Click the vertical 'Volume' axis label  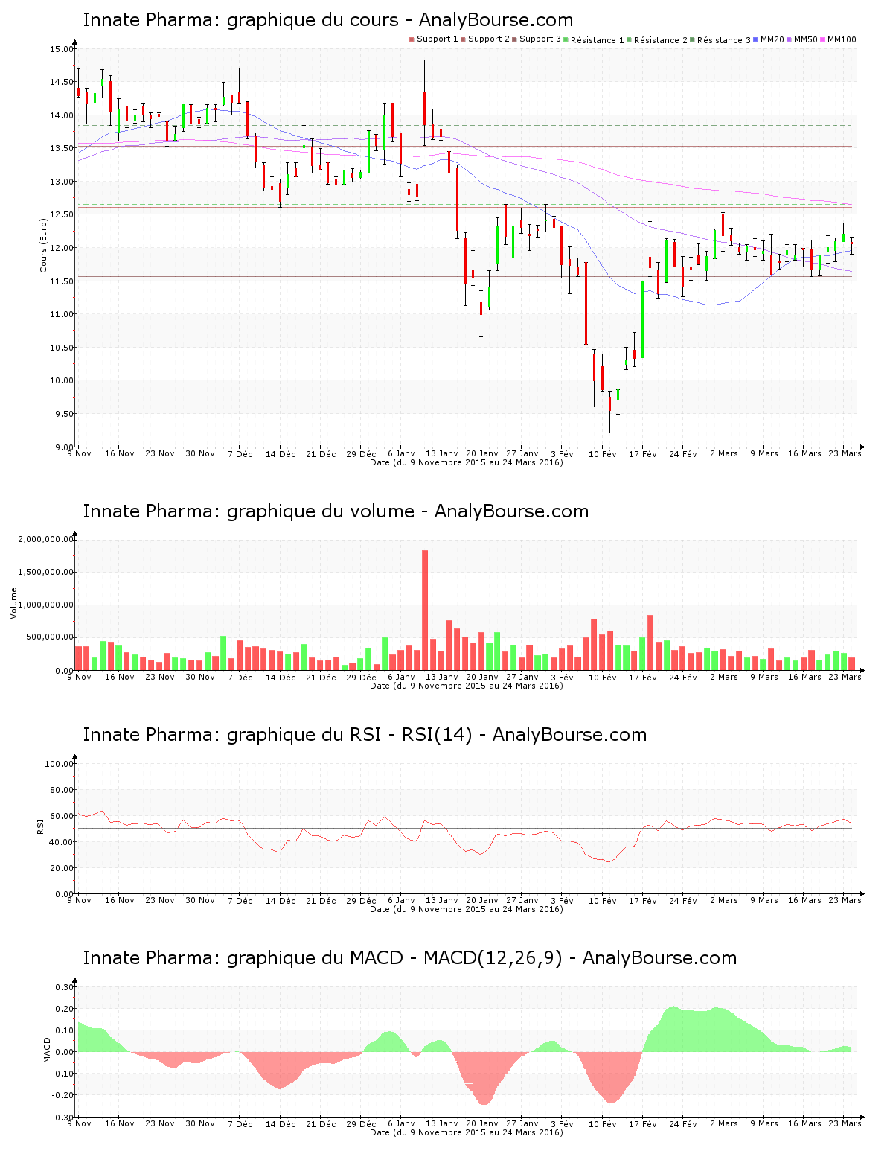pos(13,603)
